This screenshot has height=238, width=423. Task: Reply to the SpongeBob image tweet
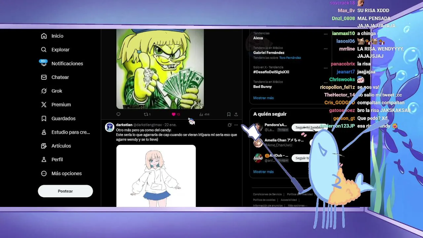[118, 114]
